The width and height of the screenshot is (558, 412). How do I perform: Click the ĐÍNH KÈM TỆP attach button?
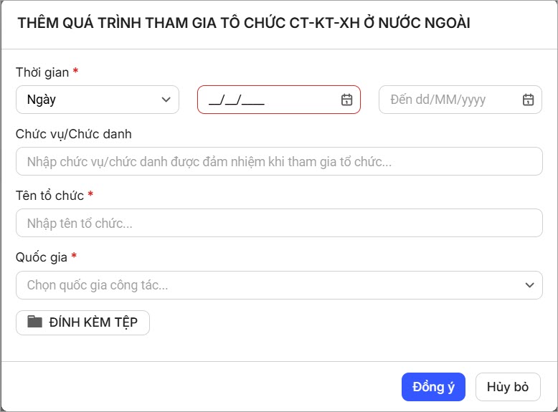82,322
